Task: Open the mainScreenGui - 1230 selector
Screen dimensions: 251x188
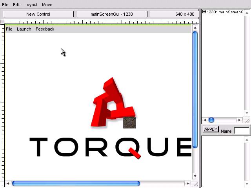Action: point(112,14)
